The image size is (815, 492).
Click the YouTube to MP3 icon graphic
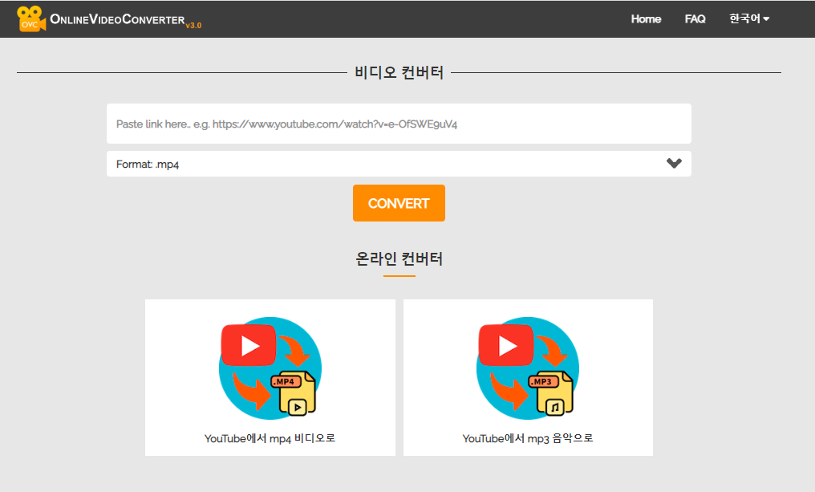coord(528,368)
